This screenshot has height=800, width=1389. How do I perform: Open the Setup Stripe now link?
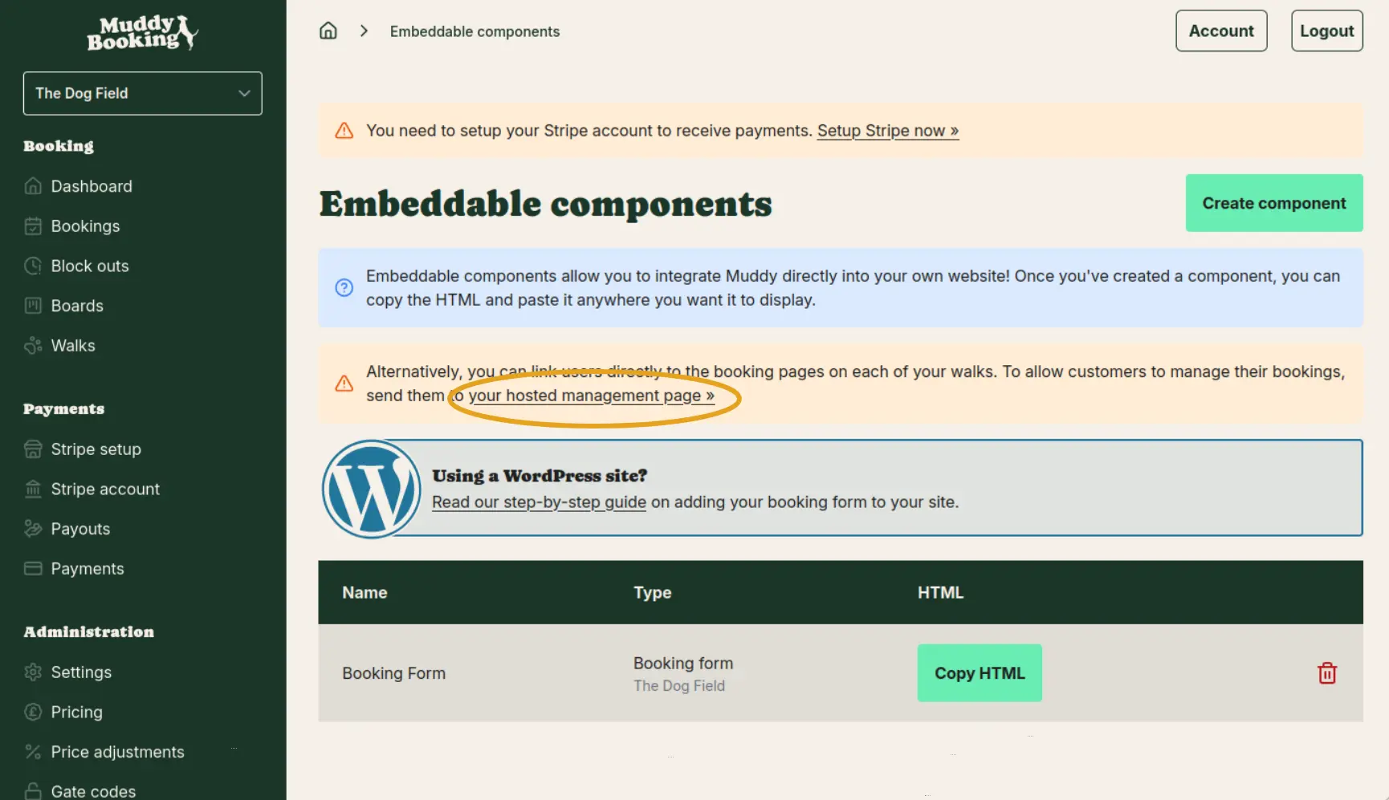(887, 130)
